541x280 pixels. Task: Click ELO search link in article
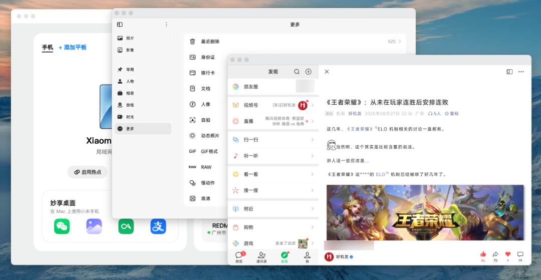pos(382,174)
